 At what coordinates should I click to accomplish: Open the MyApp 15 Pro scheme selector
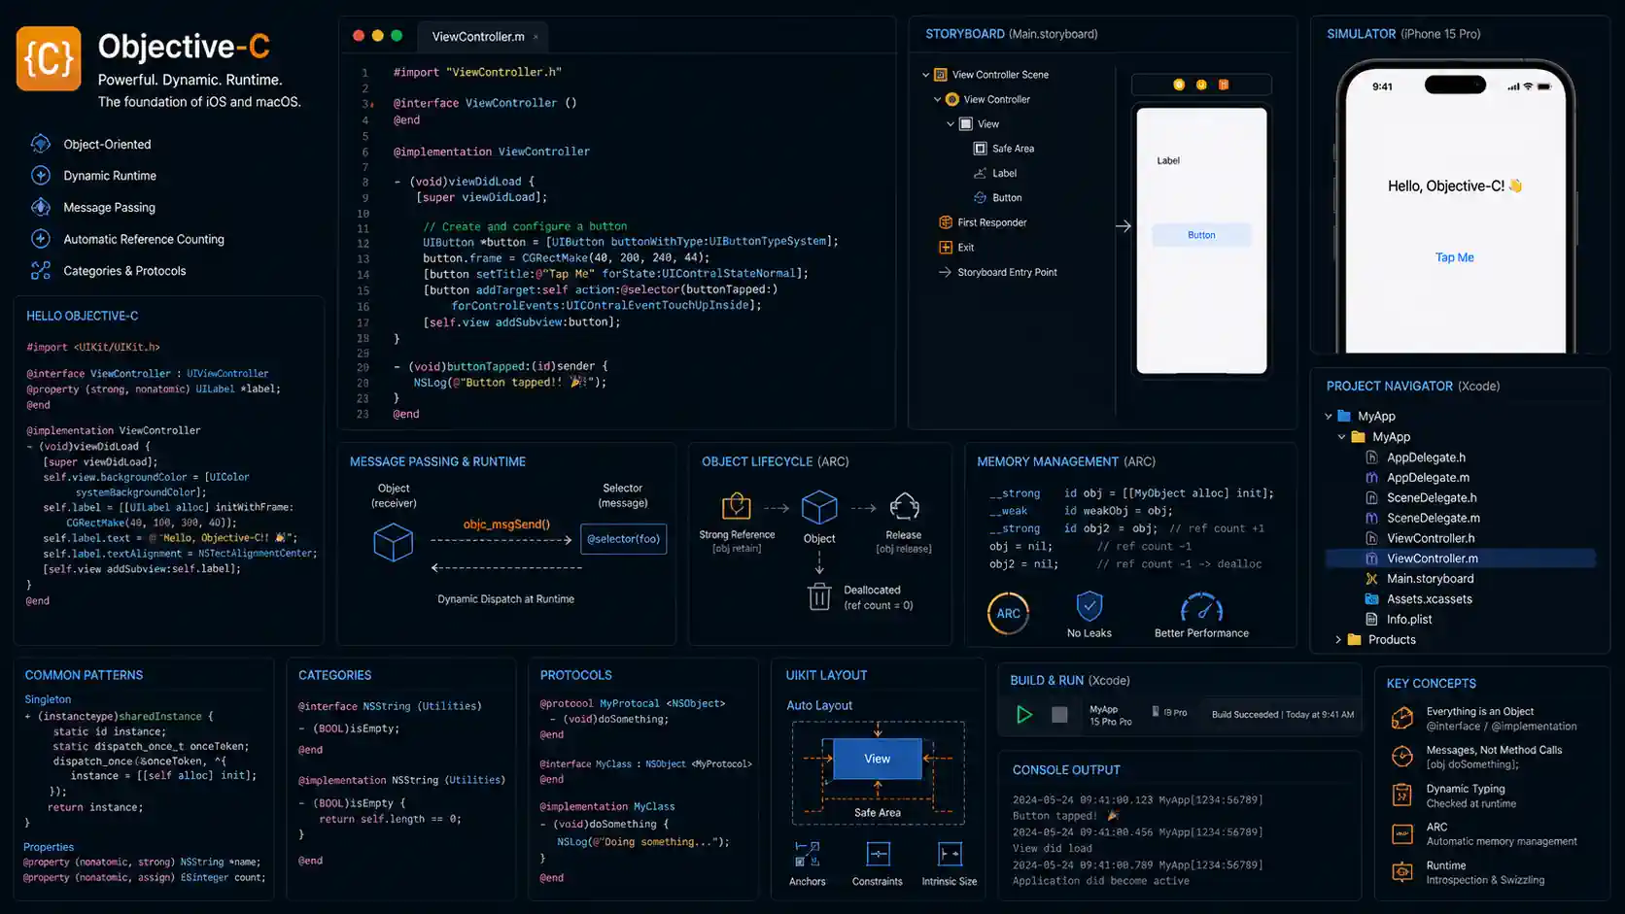pos(1111,716)
